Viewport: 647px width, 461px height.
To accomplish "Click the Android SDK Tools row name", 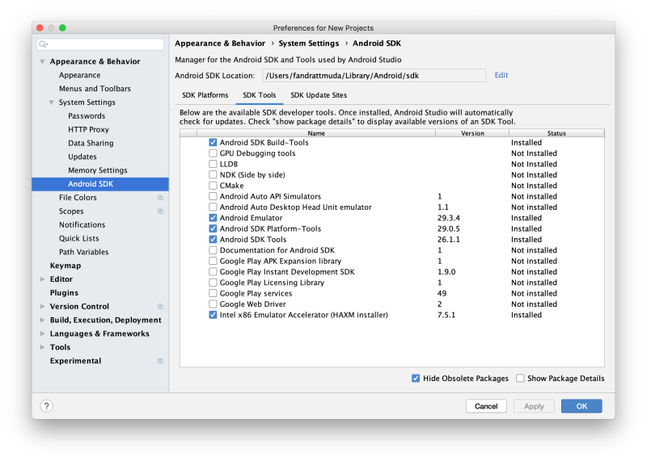I will pyautogui.click(x=253, y=239).
